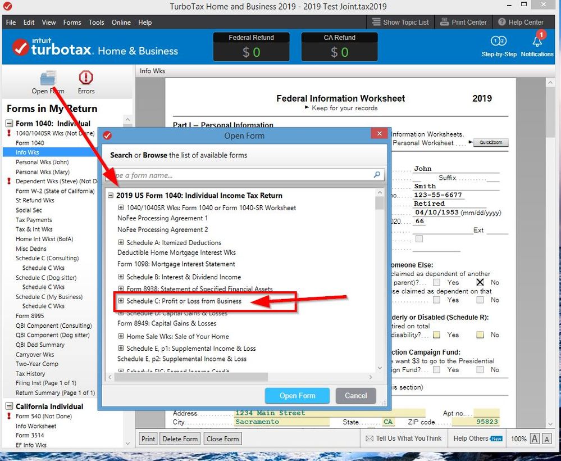Expand Schedule A: Itemized Deductions
This screenshot has height=461, width=561.
(121, 242)
